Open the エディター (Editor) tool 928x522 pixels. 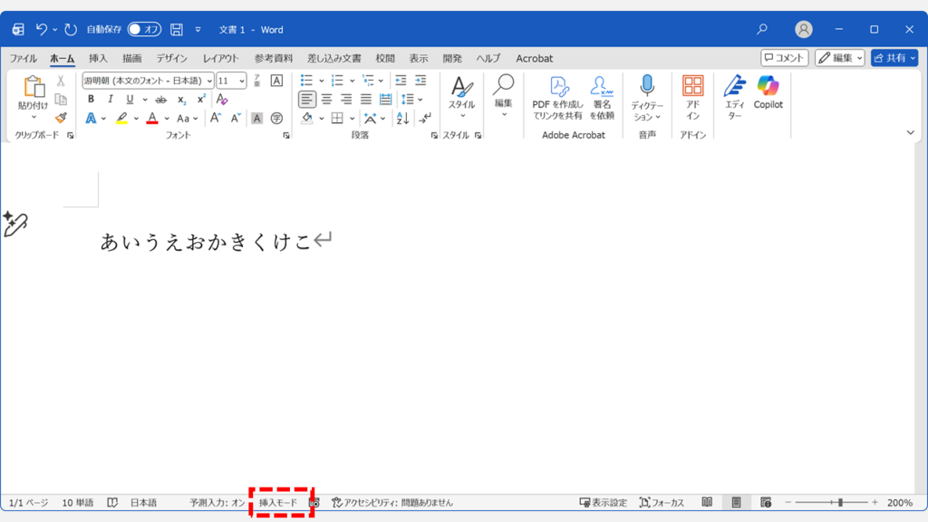point(736,95)
